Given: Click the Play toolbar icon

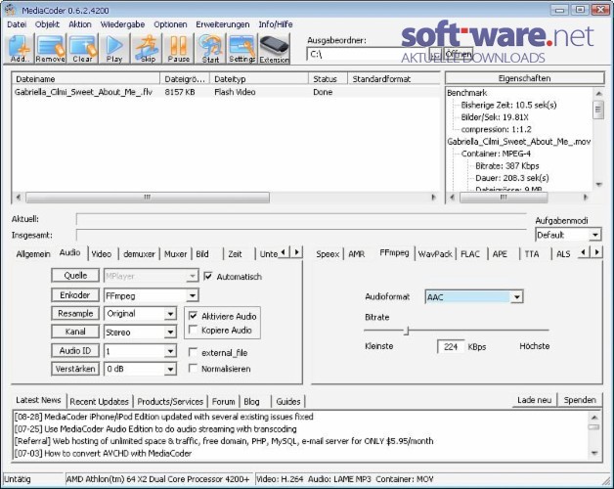Looking at the screenshot, I should click(114, 49).
